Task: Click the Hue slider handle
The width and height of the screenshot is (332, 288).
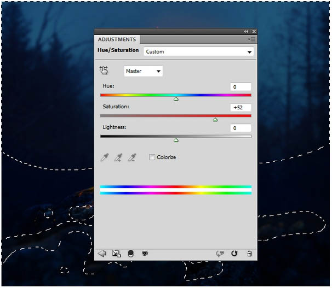Action: click(176, 99)
